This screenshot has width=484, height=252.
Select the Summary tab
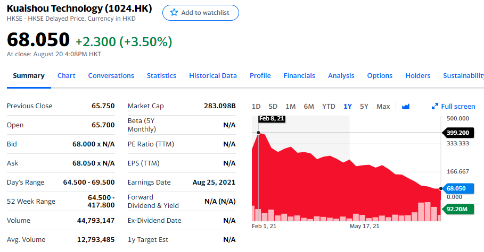pyautogui.click(x=29, y=76)
